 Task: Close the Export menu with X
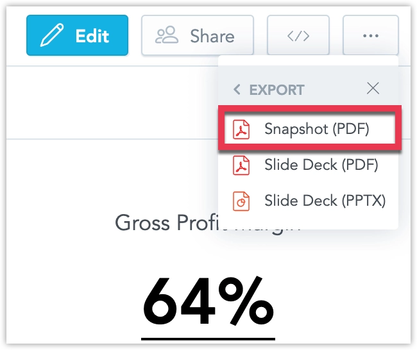coord(373,88)
